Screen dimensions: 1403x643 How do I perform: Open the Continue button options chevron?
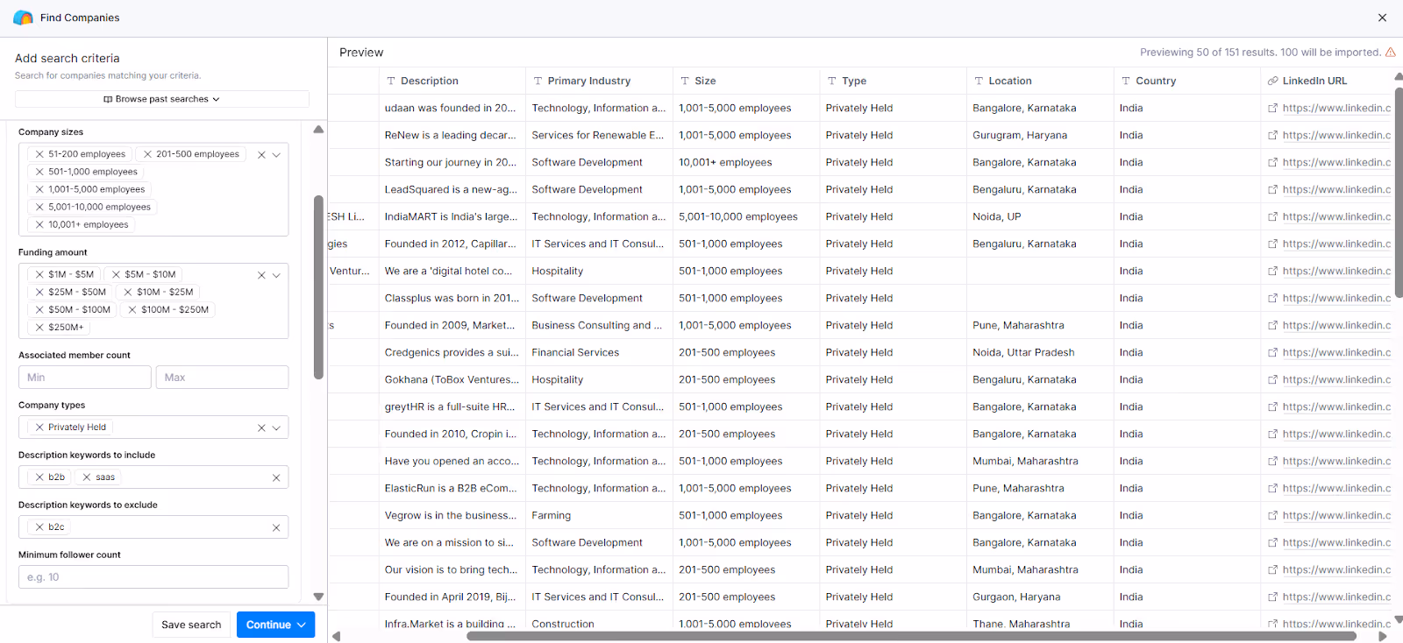pos(302,625)
